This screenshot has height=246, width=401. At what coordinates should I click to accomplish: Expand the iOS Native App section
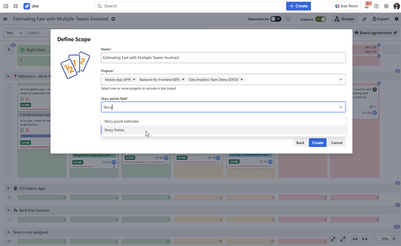[x=9, y=188]
